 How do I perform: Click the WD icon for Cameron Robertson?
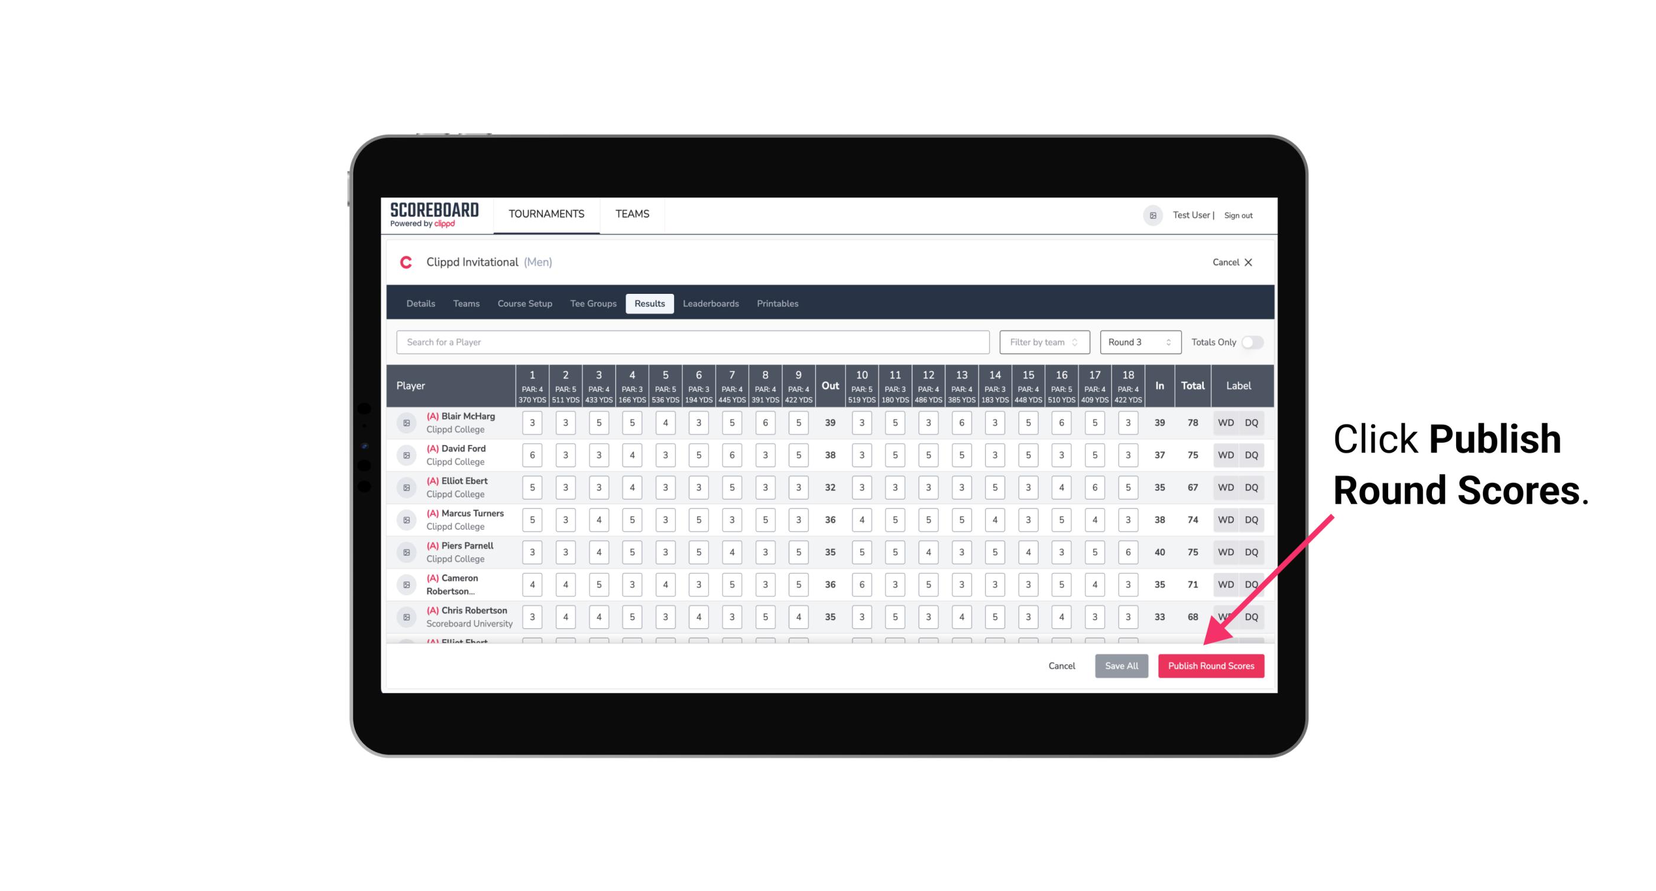[1226, 584]
